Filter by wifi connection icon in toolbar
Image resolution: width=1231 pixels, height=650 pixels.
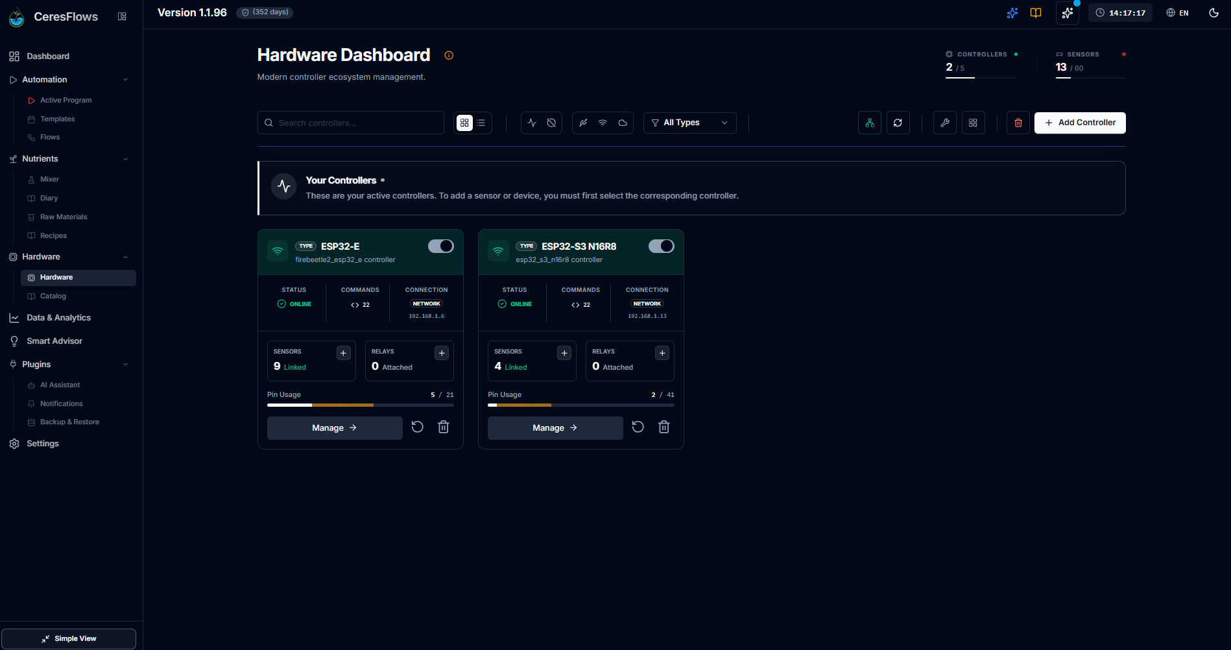[603, 123]
